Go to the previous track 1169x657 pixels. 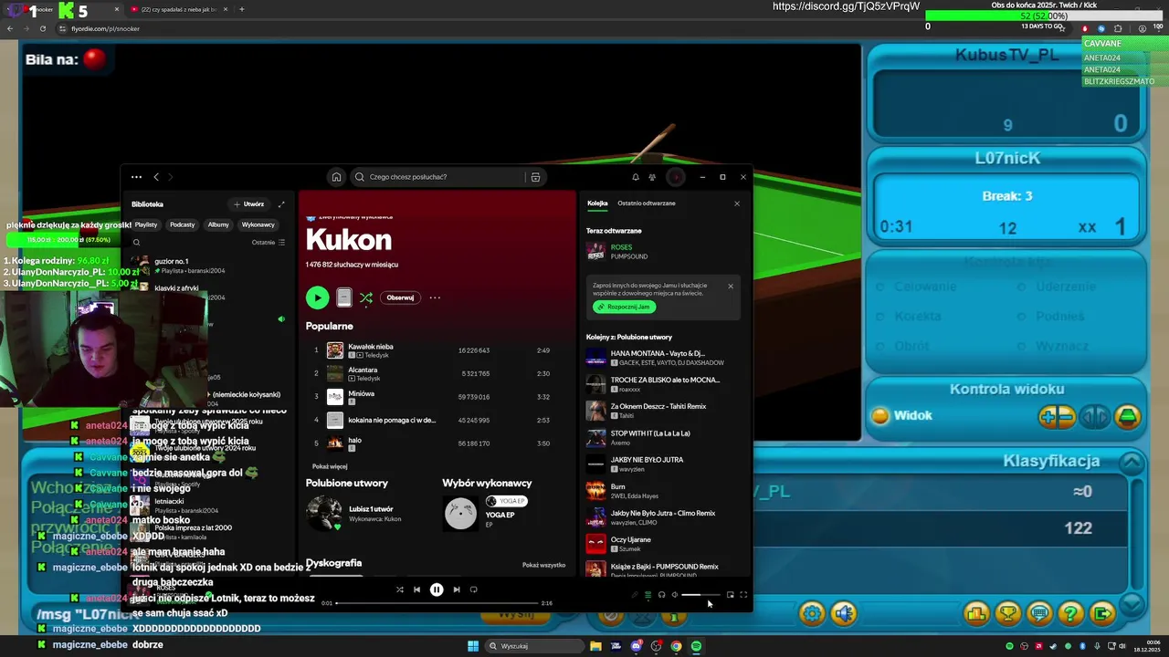(416, 589)
